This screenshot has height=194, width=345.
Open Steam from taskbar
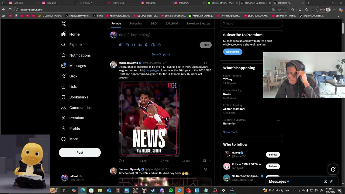coord(153,190)
